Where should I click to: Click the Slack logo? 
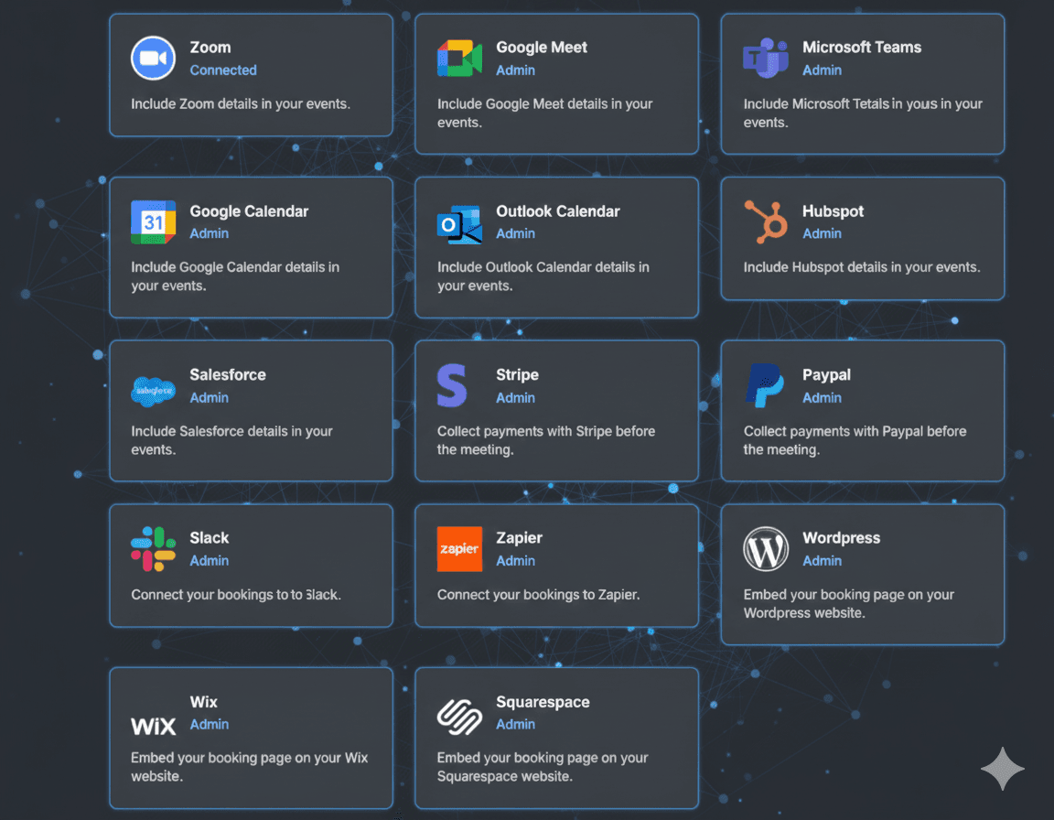pos(151,547)
